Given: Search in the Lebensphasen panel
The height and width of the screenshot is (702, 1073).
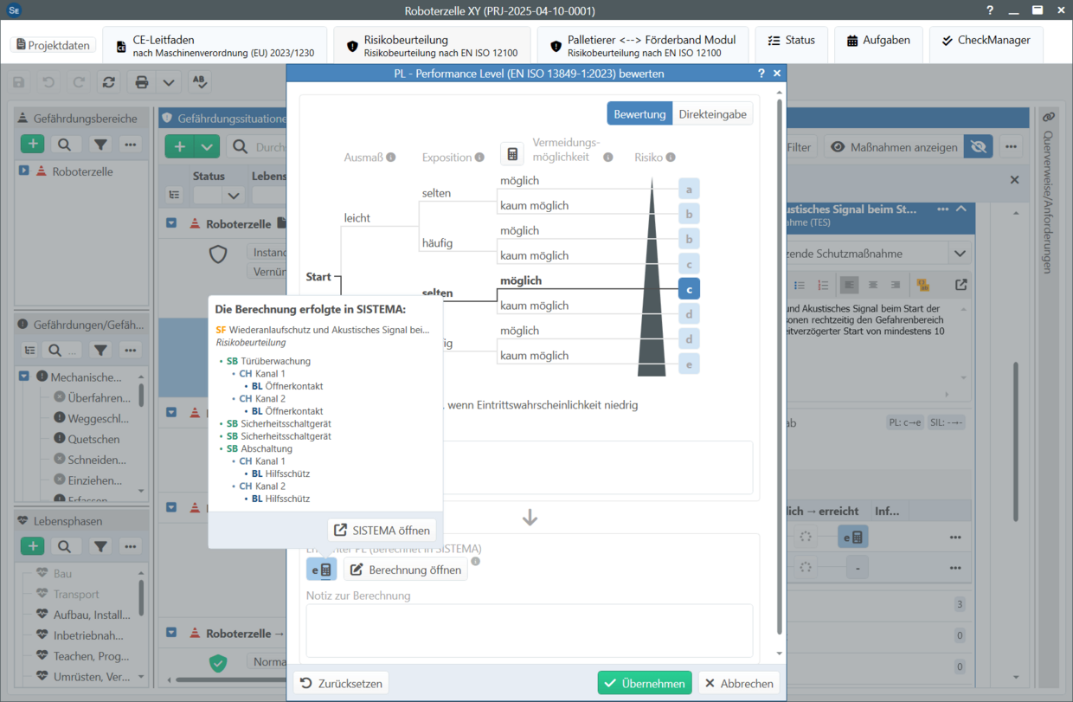Looking at the screenshot, I should pyautogui.click(x=65, y=546).
